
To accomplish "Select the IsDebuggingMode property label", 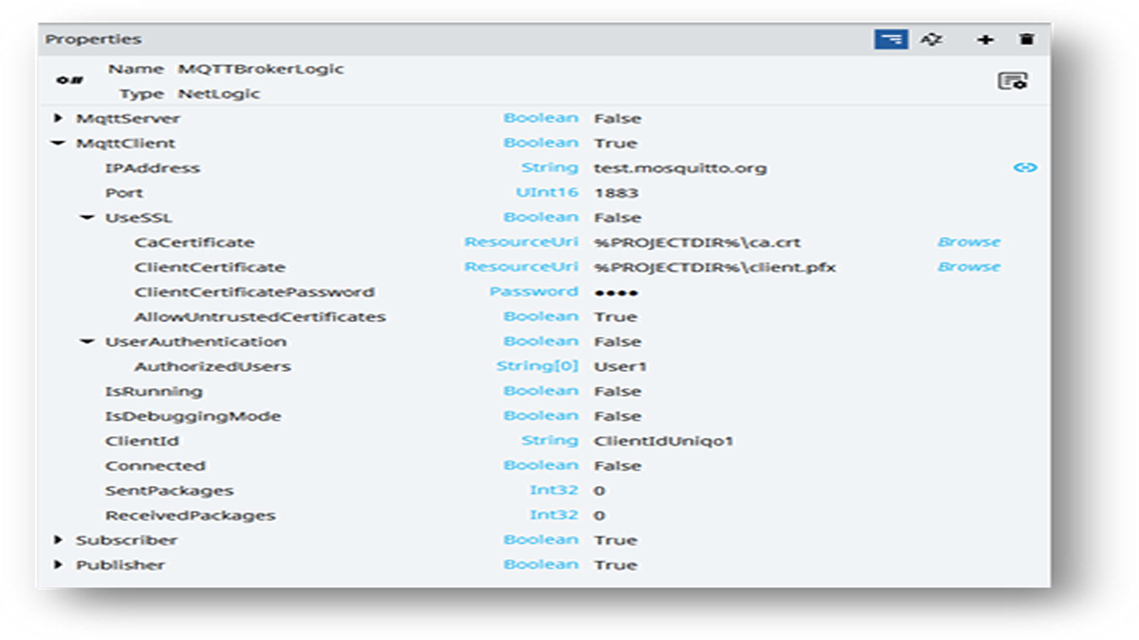I will pos(193,417).
